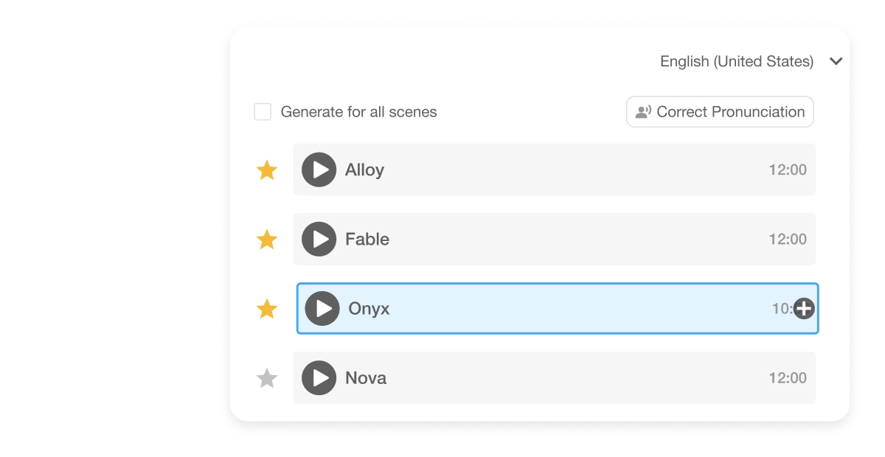Click the star icon beside Alloy
The width and height of the screenshot is (885, 457).
267,170
